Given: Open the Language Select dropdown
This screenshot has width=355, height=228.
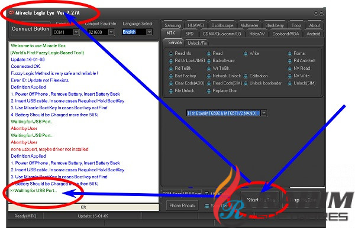Looking at the screenshot, I should click(149, 32).
